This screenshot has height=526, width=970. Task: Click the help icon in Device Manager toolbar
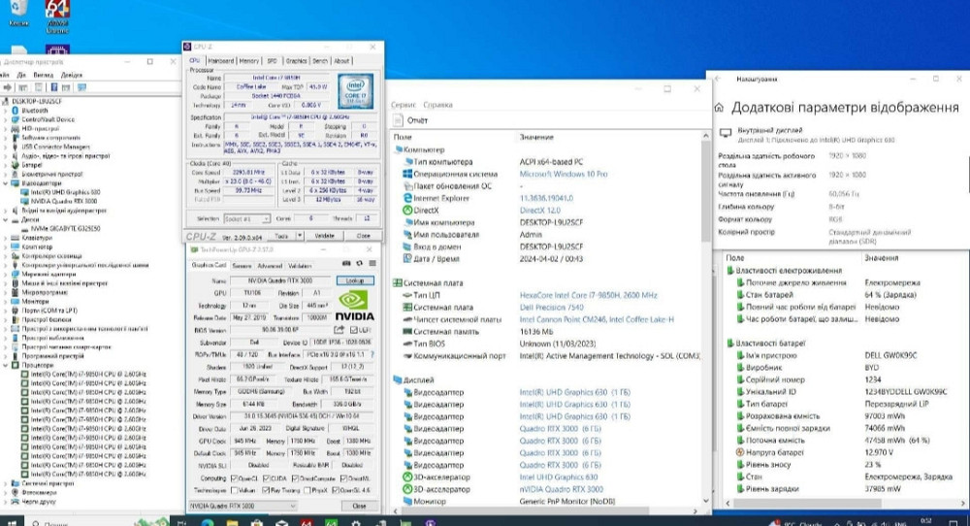click(x=53, y=87)
